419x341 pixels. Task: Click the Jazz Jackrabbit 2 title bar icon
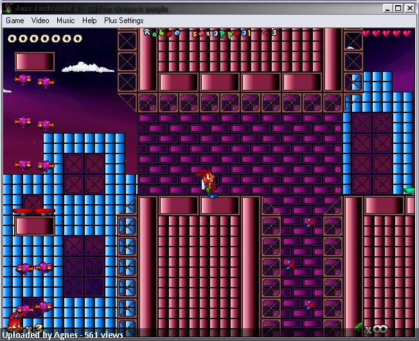[8, 8]
